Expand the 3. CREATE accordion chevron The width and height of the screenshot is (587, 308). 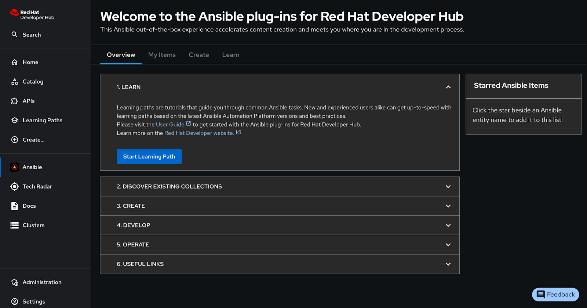tap(448, 206)
